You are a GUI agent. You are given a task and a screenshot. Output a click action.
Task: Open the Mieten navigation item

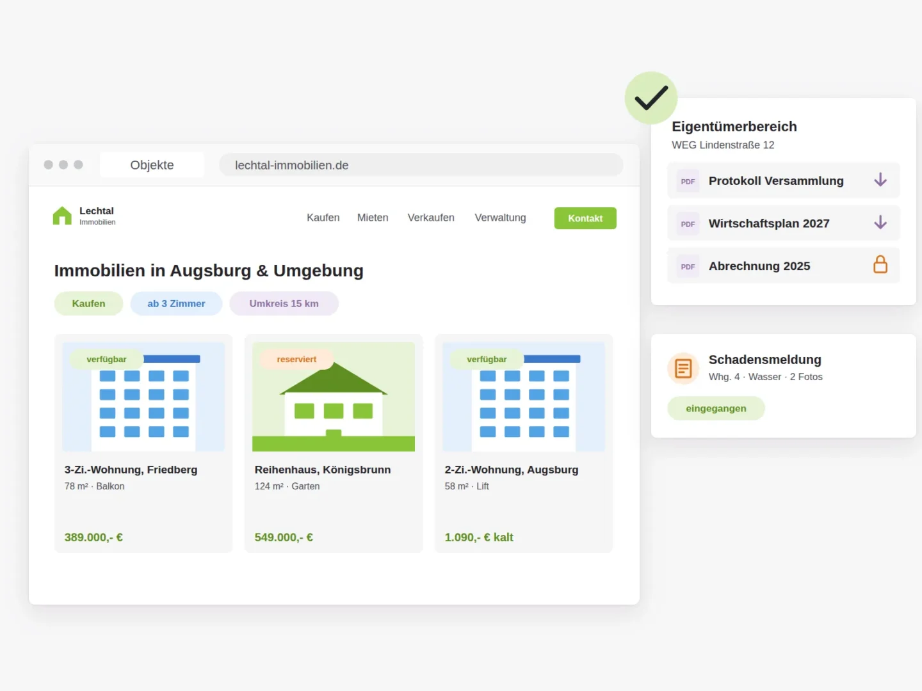[x=373, y=218]
